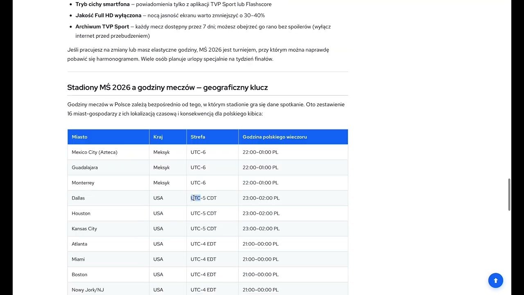Click the scroll-to-top arrow button
This screenshot has width=524, height=295.
pyautogui.click(x=495, y=281)
